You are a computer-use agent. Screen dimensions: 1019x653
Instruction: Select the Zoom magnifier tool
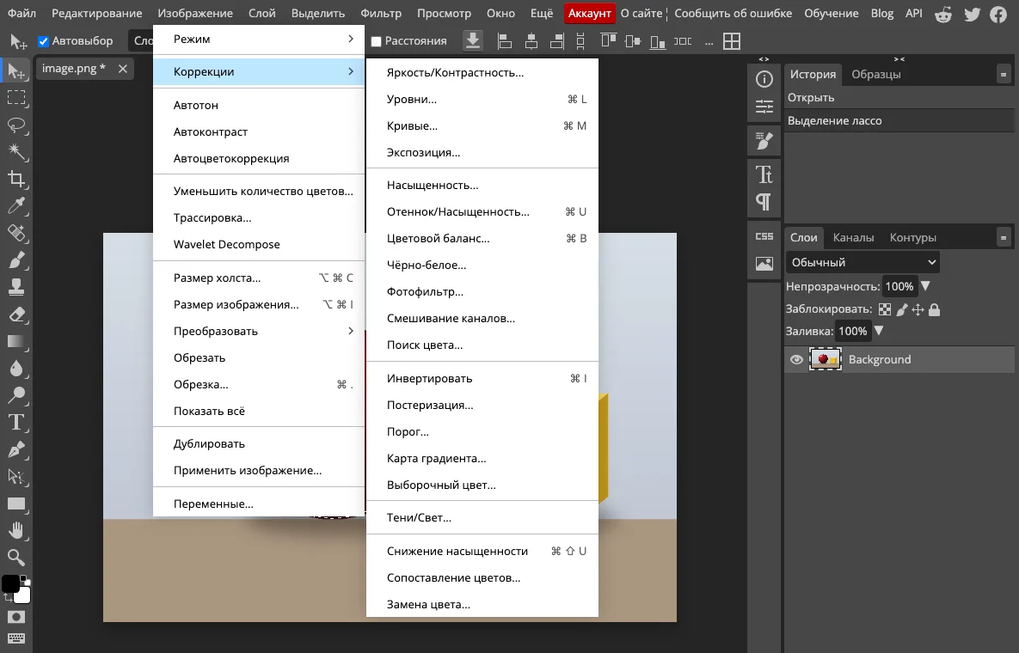point(16,557)
